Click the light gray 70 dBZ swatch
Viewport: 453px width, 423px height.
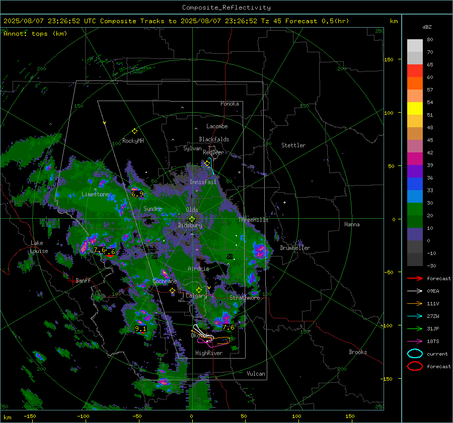click(415, 58)
